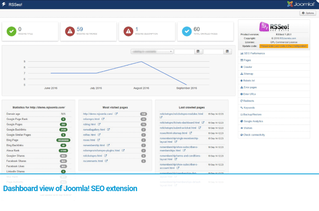Open the rsmembership.html page link
This screenshot has height=211, width=319.
coord(94,145)
